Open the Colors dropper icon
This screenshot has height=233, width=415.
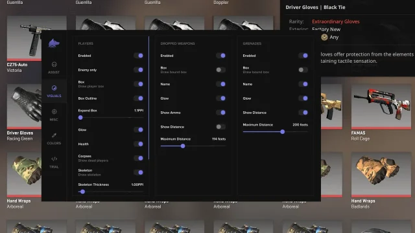pyautogui.click(x=54, y=135)
